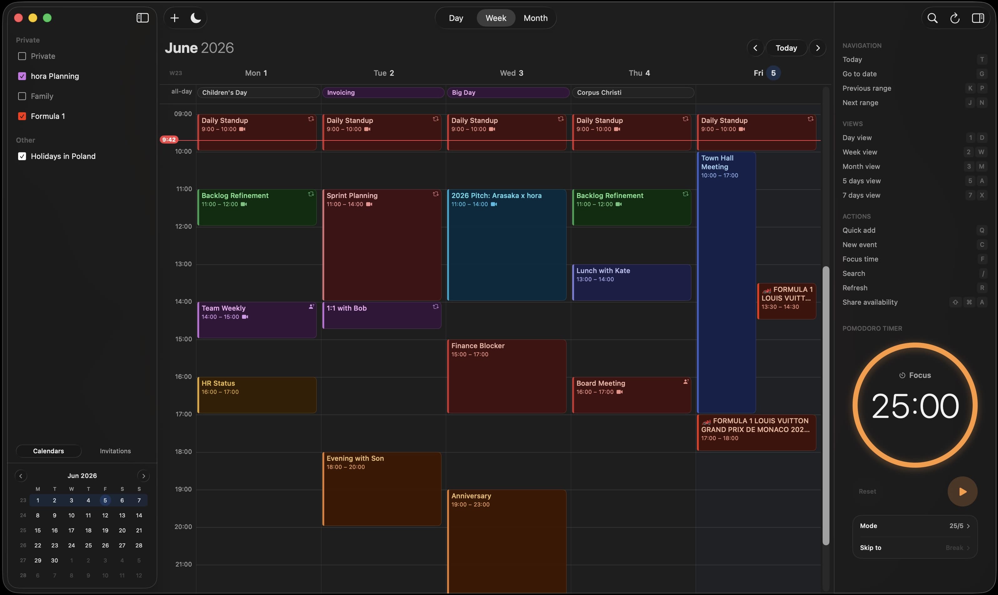This screenshot has height=595, width=998.
Task: Mini calendar next month chevron
Action: (144, 476)
